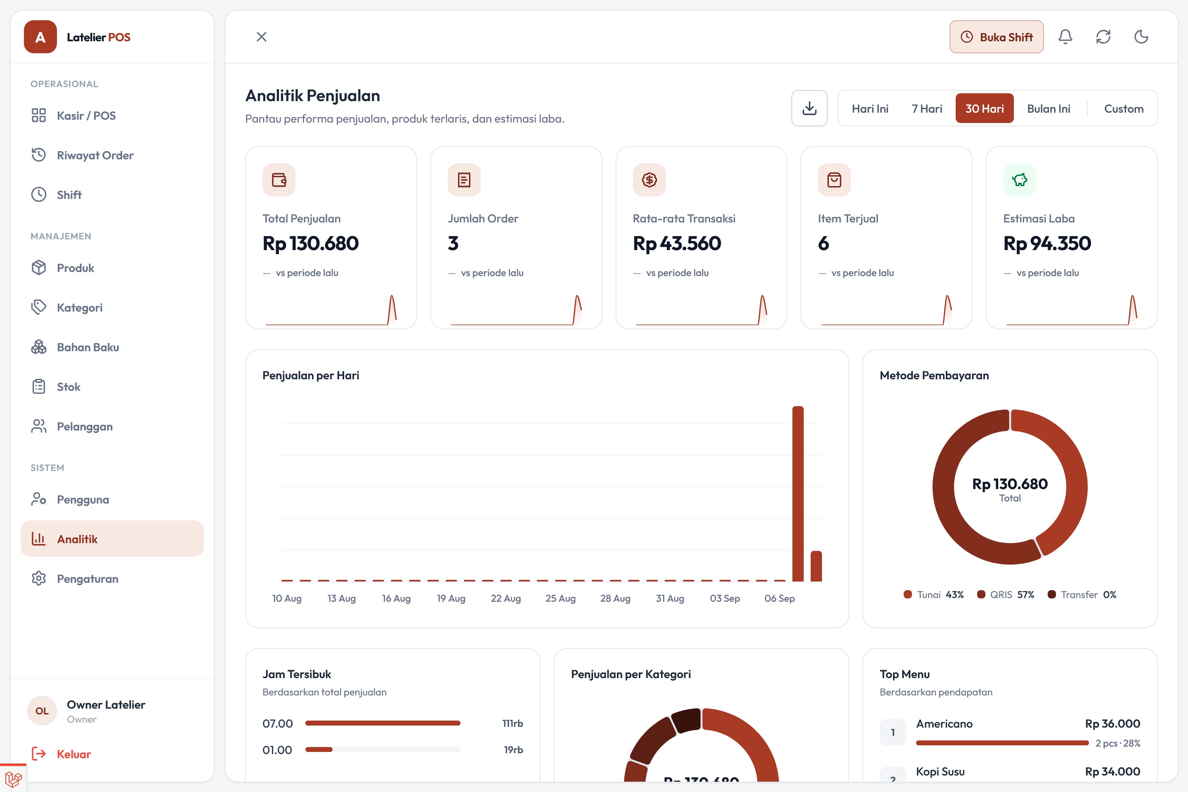Click the Kategori tag icon
This screenshot has height=792, width=1188.
39,307
